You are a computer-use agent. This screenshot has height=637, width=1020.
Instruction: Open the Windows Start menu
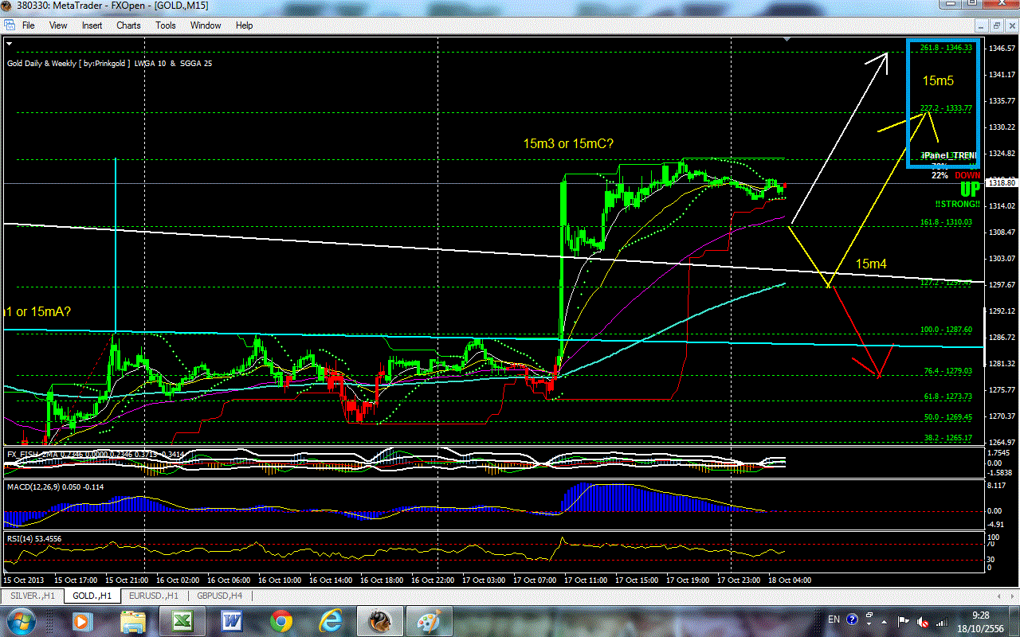pyautogui.click(x=20, y=620)
